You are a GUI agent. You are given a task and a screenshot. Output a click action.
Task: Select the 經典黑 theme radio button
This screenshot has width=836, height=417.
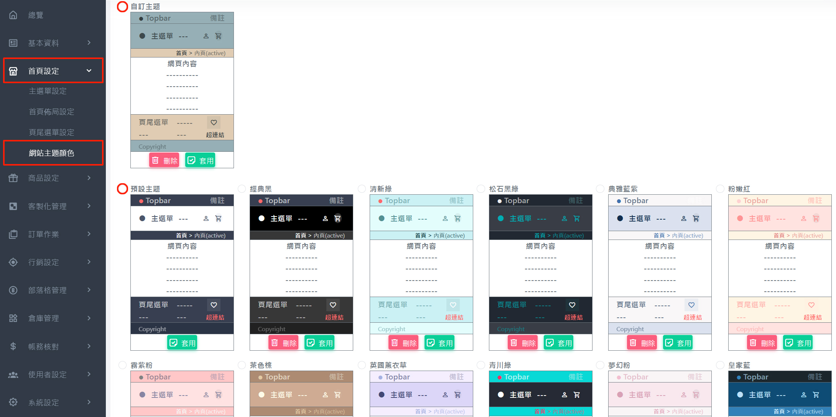pyautogui.click(x=242, y=189)
